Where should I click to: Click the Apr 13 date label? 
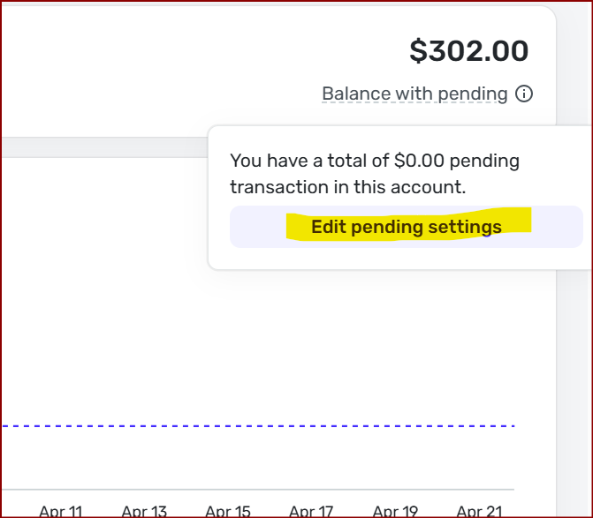tap(144, 511)
